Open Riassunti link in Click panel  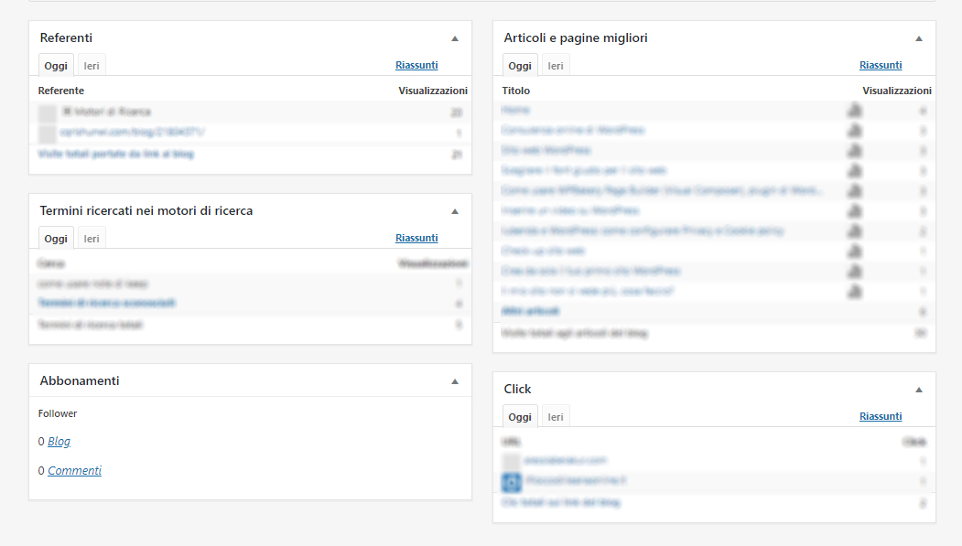[881, 416]
